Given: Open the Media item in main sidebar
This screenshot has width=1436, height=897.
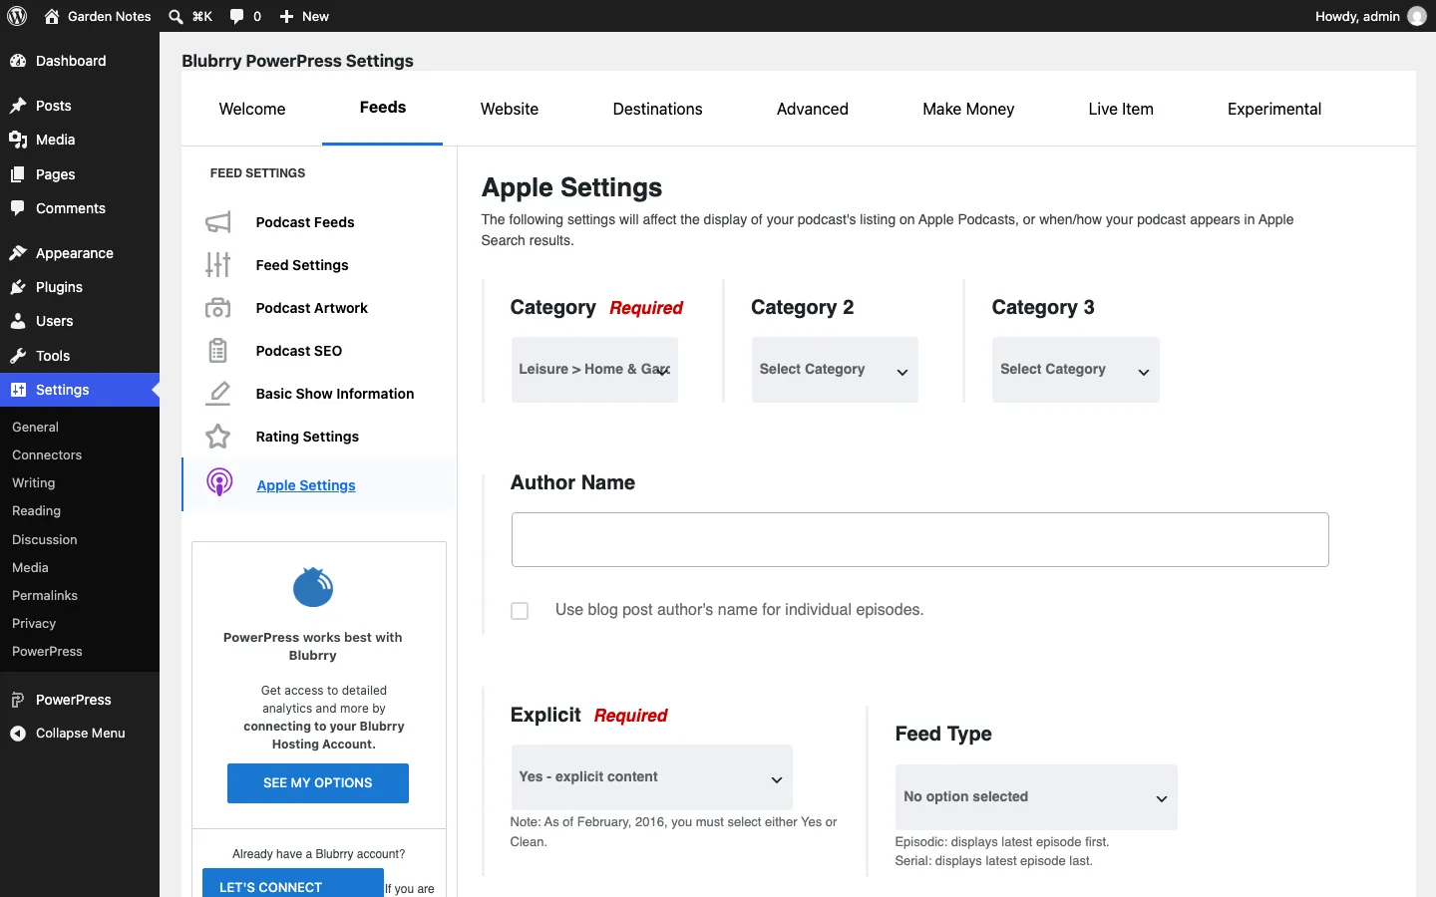Looking at the screenshot, I should (x=56, y=140).
